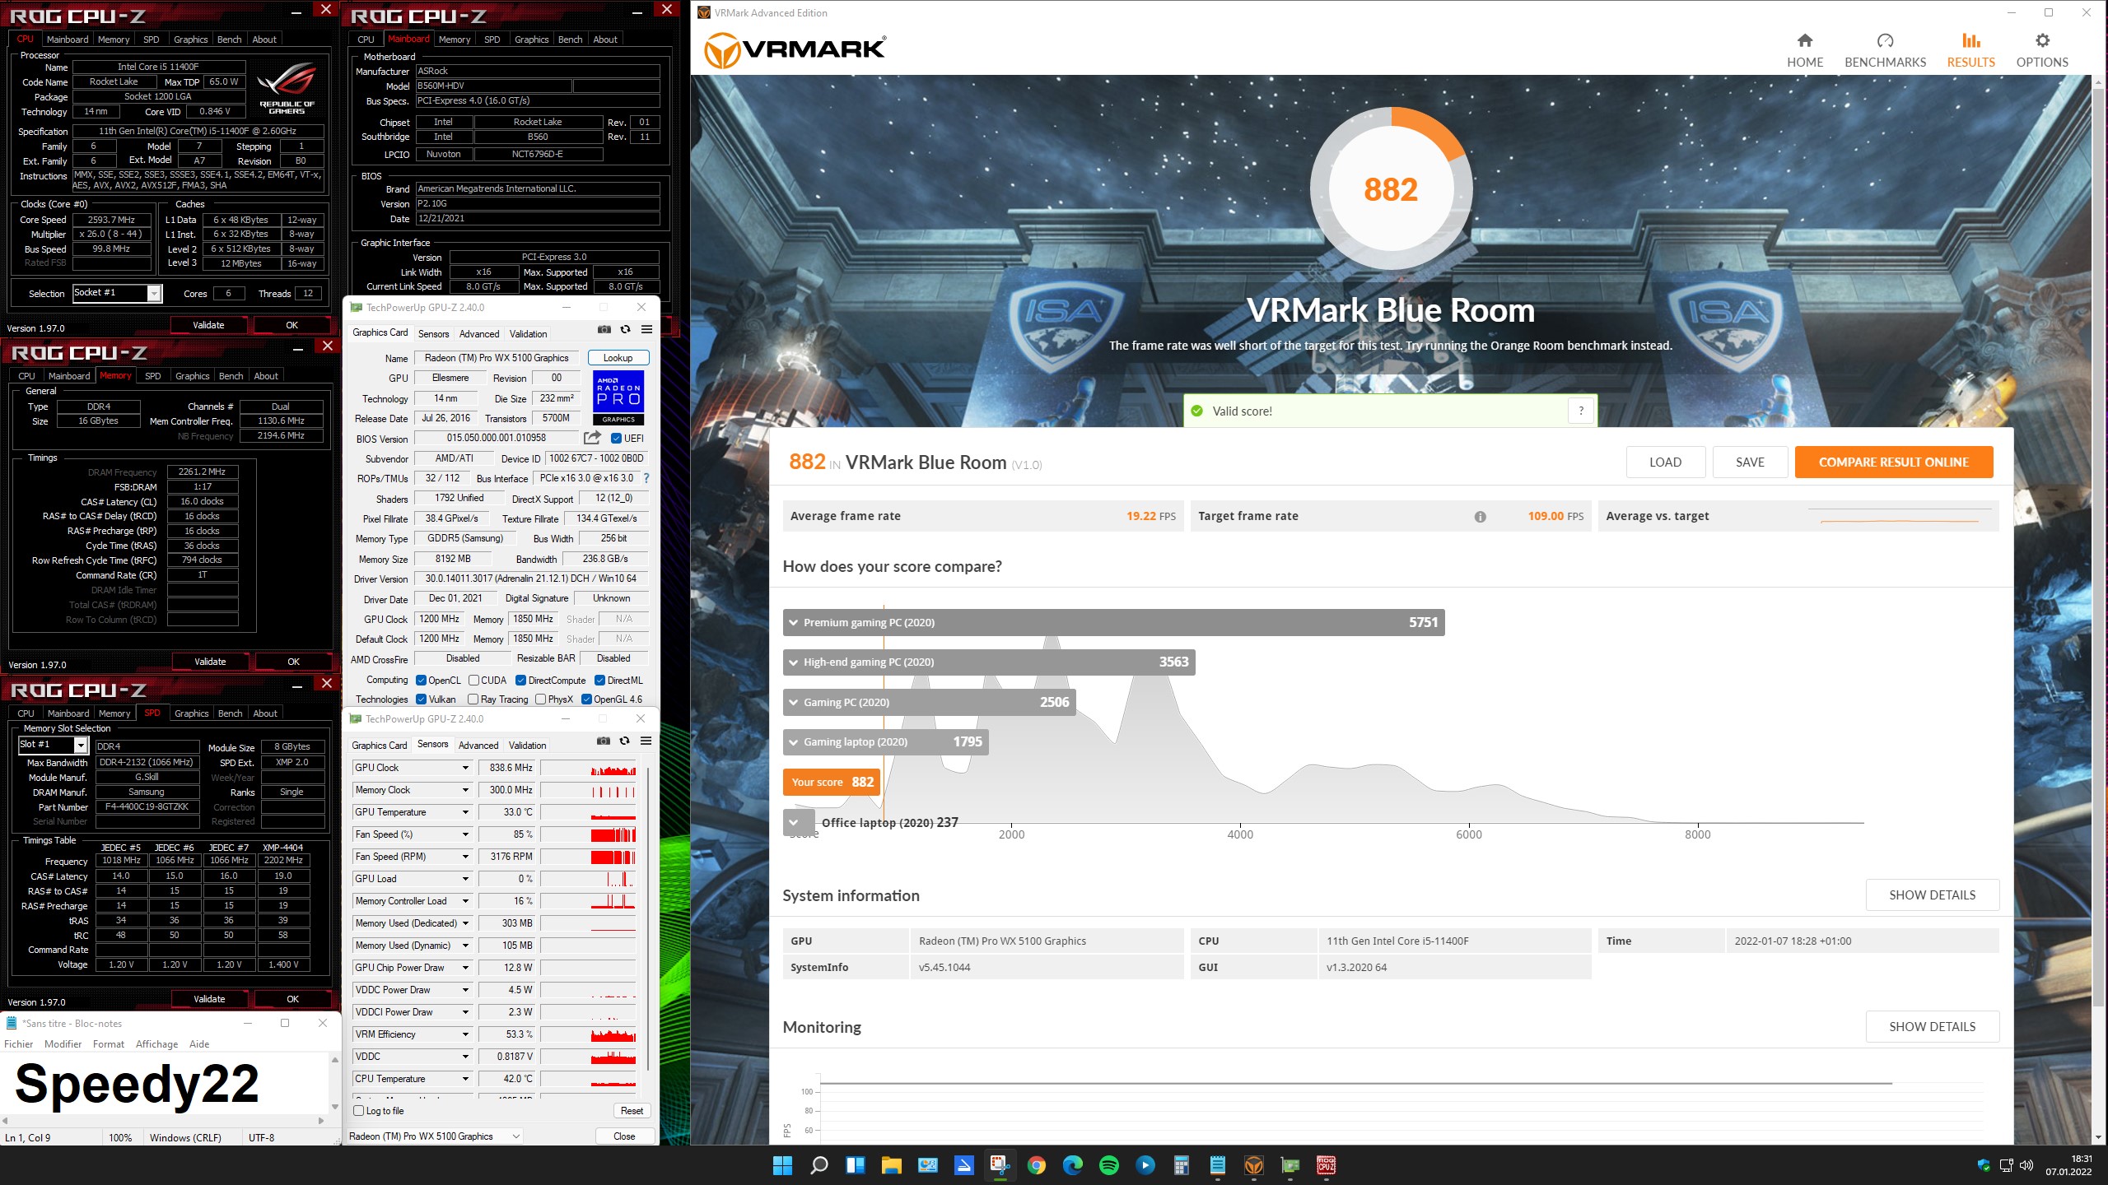
Task: Click the GPU Temperature sensor graph
Action: click(x=588, y=812)
